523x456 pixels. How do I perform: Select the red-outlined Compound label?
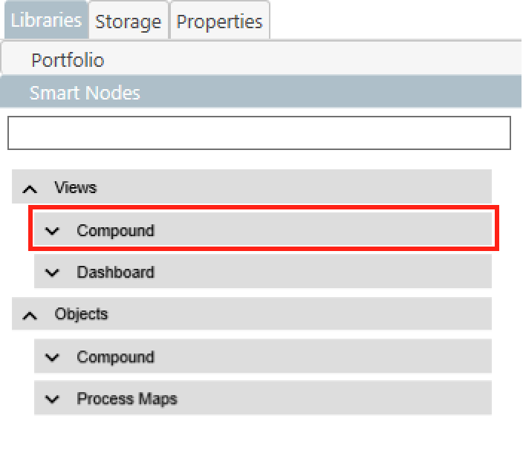point(115,230)
